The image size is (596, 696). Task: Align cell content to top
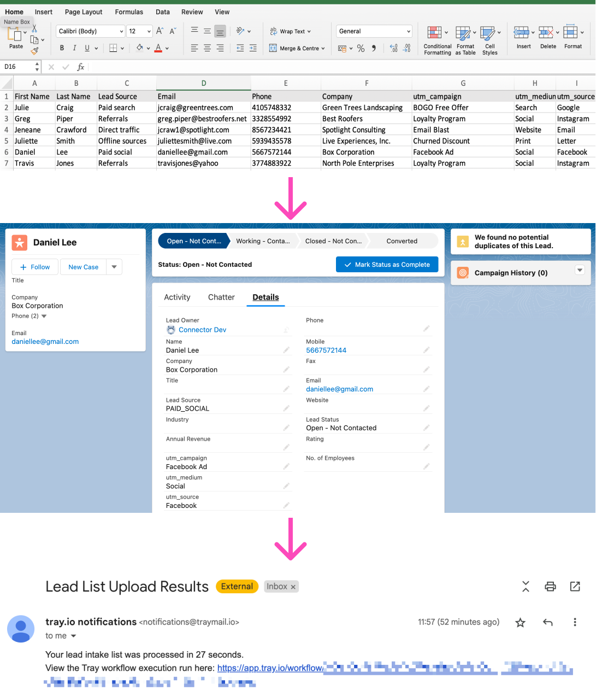(194, 31)
